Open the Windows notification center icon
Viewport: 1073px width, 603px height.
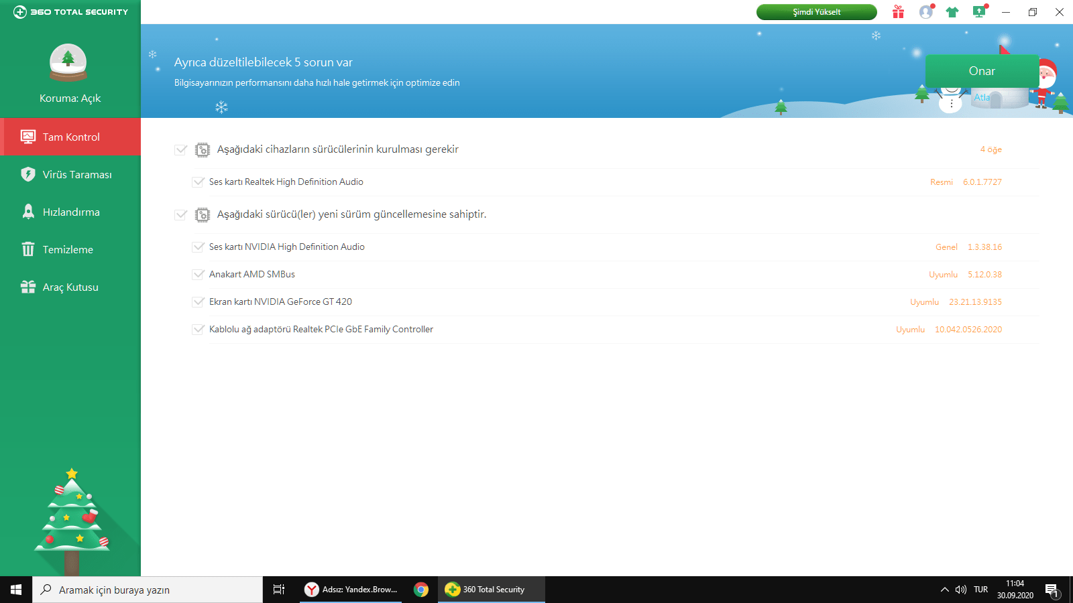point(1052,590)
